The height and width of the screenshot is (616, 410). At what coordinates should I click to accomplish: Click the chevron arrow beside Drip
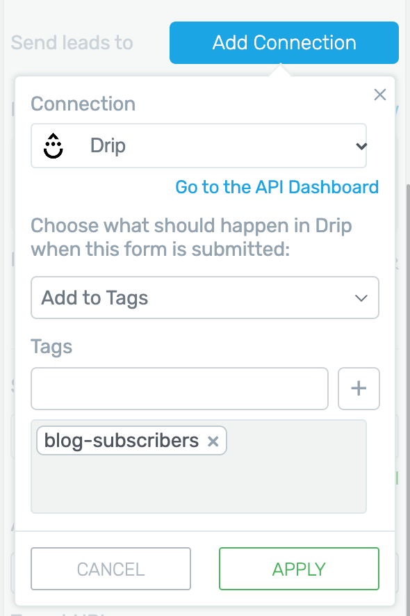(x=361, y=146)
